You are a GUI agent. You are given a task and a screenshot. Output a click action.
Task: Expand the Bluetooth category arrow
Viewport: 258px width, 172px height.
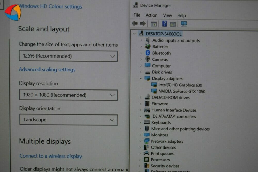(141, 53)
